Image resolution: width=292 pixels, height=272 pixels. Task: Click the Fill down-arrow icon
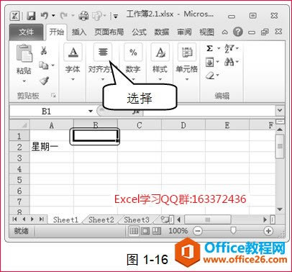(209, 63)
